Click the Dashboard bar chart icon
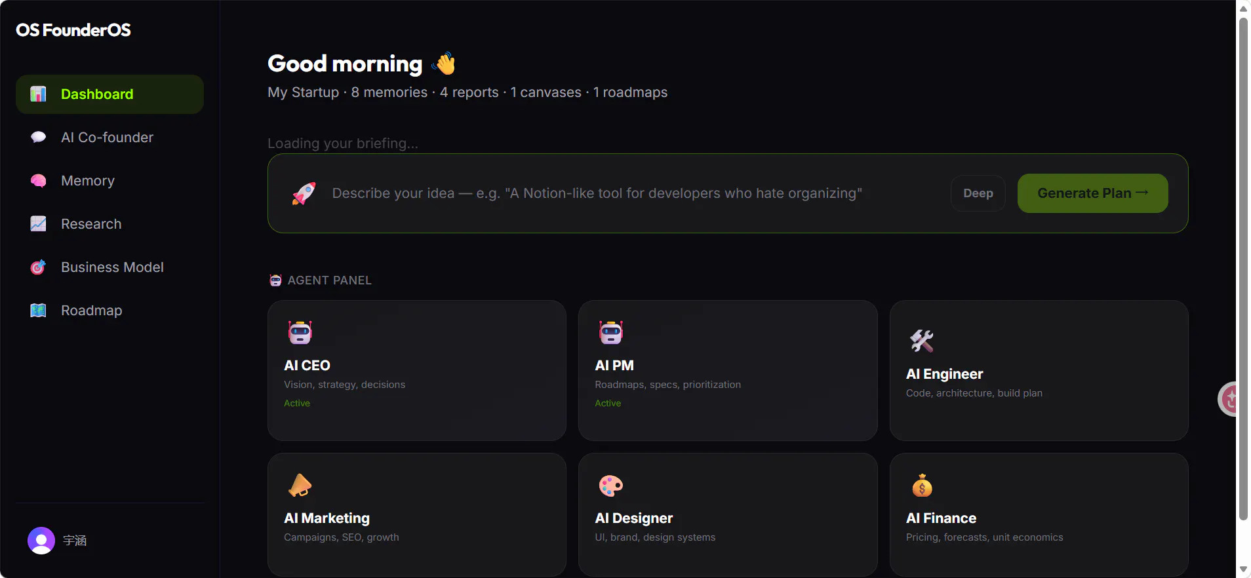The height and width of the screenshot is (578, 1251). point(38,94)
